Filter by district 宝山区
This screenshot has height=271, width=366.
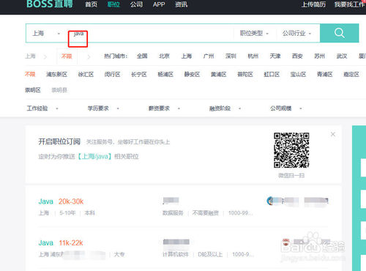pos(298,74)
